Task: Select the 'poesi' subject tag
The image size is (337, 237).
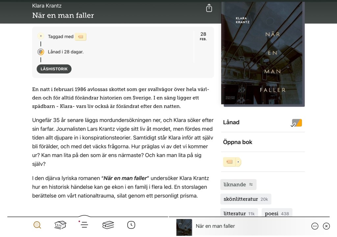Action: [276, 213]
